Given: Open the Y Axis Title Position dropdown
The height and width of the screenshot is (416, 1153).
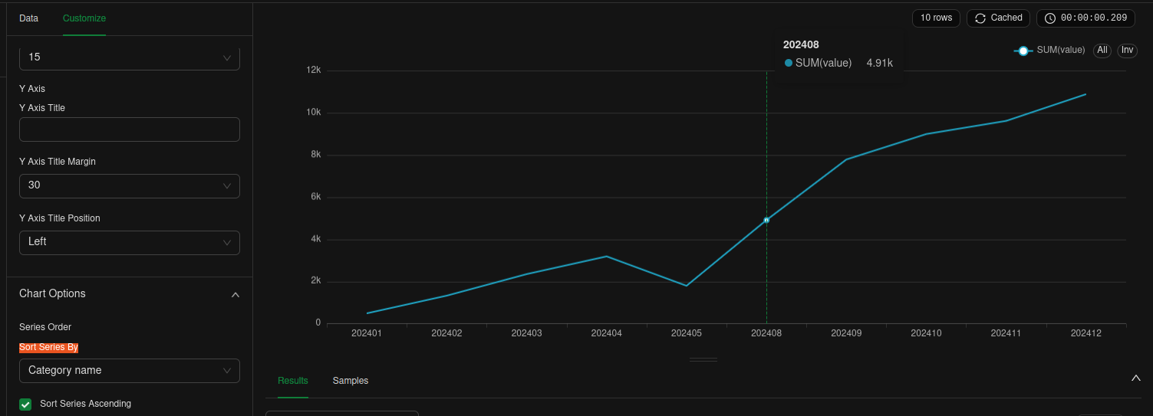Looking at the screenshot, I should point(129,242).
